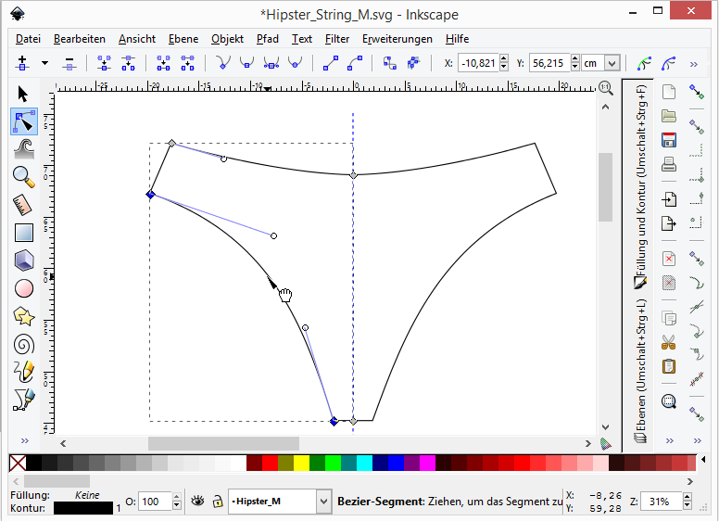Click the scissors cut icon
The image size is (719, 521).
click(668, 342)
